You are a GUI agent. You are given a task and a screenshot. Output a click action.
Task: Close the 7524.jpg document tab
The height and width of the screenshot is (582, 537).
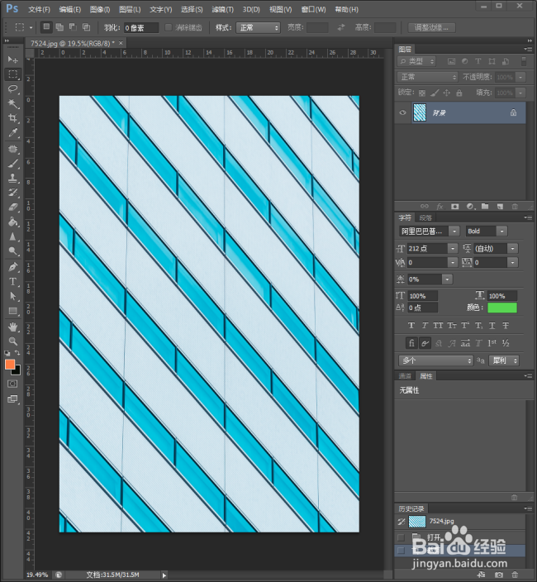point(121,43)
